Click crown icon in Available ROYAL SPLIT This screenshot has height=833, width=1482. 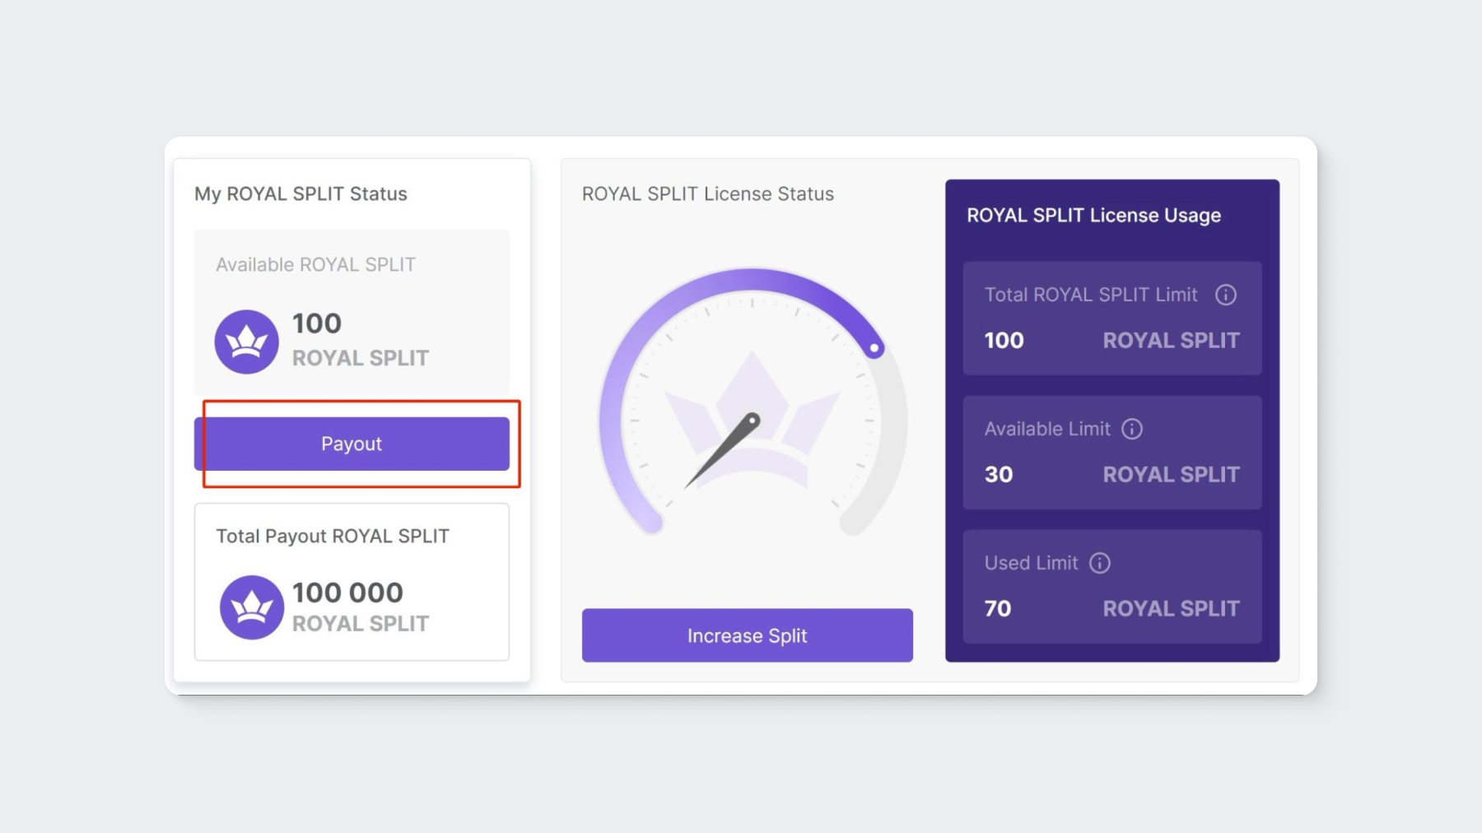point(246,342)
